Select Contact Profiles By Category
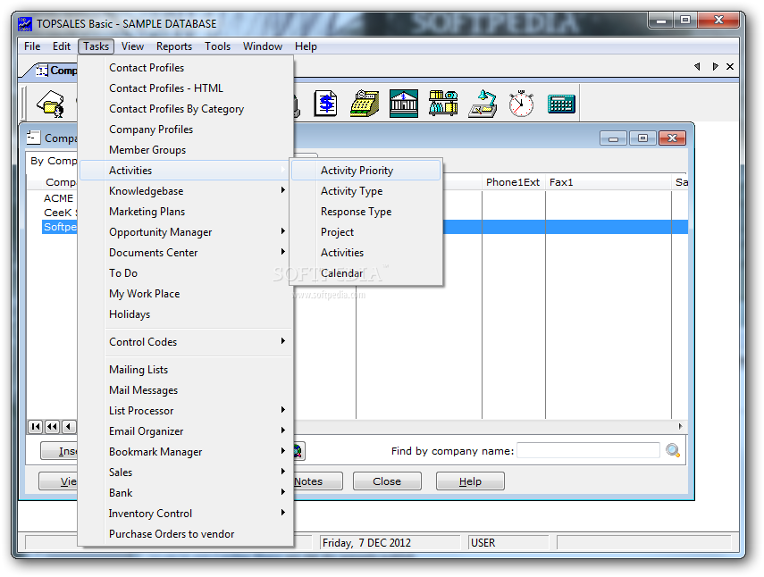The image size is (764, 577). [186, 109]
